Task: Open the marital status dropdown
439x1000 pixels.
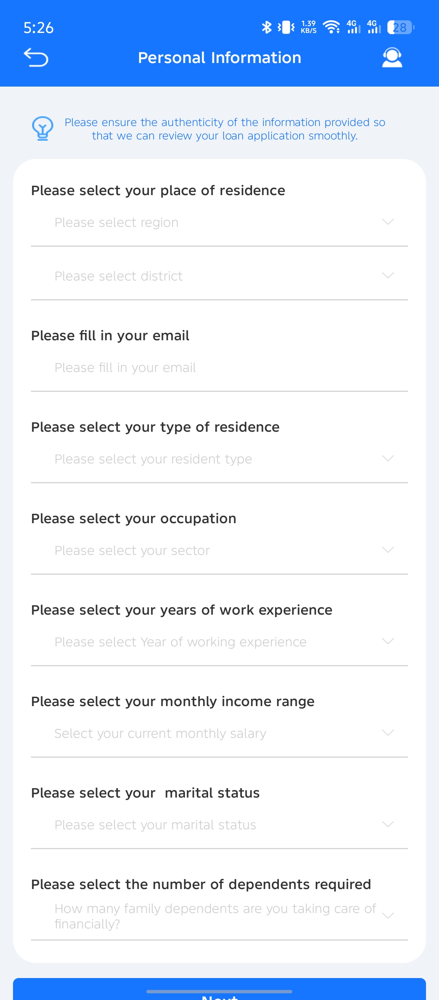Action: pos(219,825)
